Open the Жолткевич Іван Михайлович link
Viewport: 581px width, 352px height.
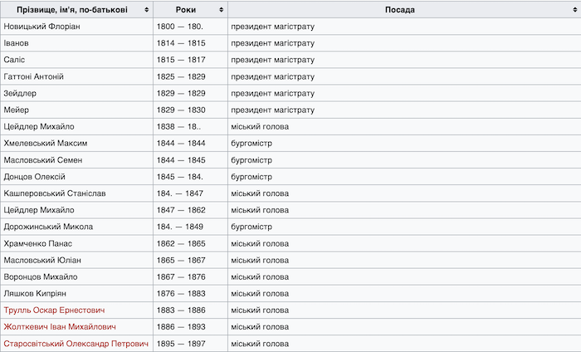coord(60,327)
